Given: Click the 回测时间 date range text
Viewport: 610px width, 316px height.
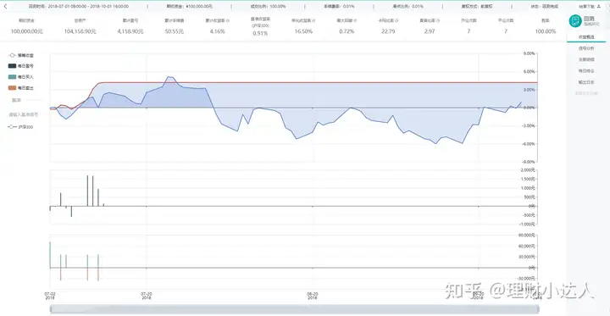Looking at the screenshot, I should tap(79, 6).
